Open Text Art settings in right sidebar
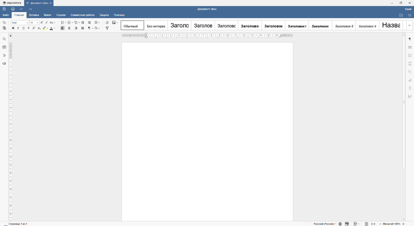This screenshot has width=414, height=226. click(x=410, y=88)
